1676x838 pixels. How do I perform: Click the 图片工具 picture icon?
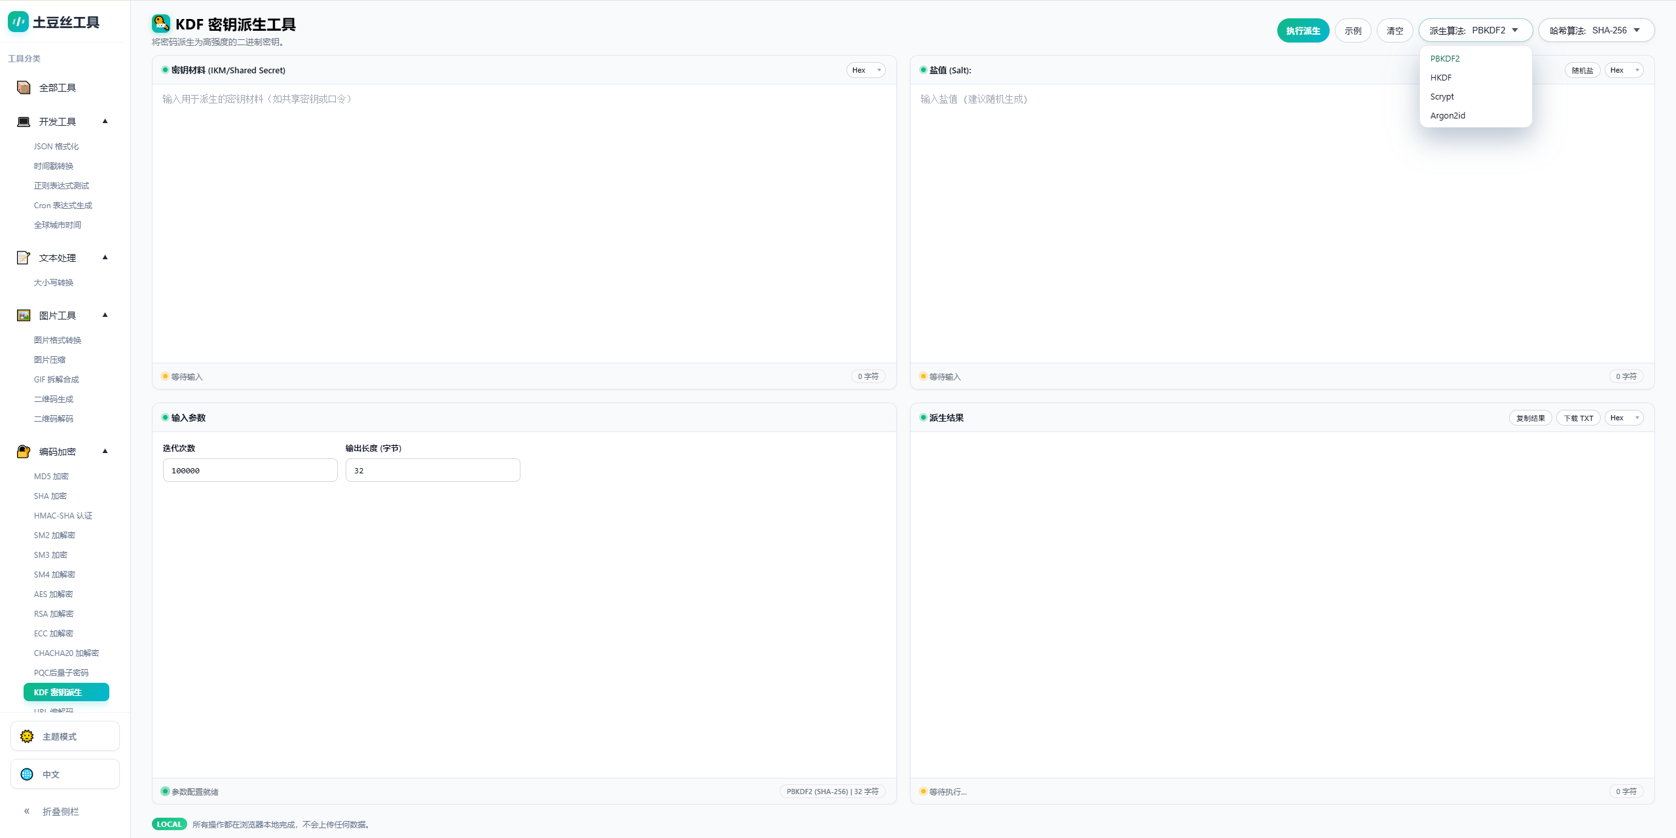click(x=24, y=316)
